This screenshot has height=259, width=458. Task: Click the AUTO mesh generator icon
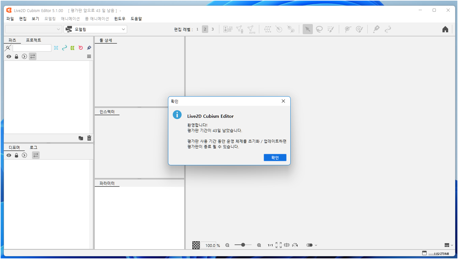click(252, 29)
